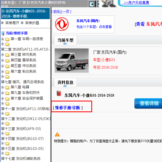Expand 第十章 安全保护装置 node
The width and height of the screenshot is (162, 162).
3,98
